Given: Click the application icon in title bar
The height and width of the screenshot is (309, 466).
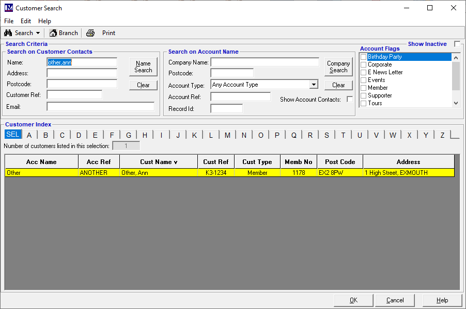Looking at the screenshot, I should [8, 8].
